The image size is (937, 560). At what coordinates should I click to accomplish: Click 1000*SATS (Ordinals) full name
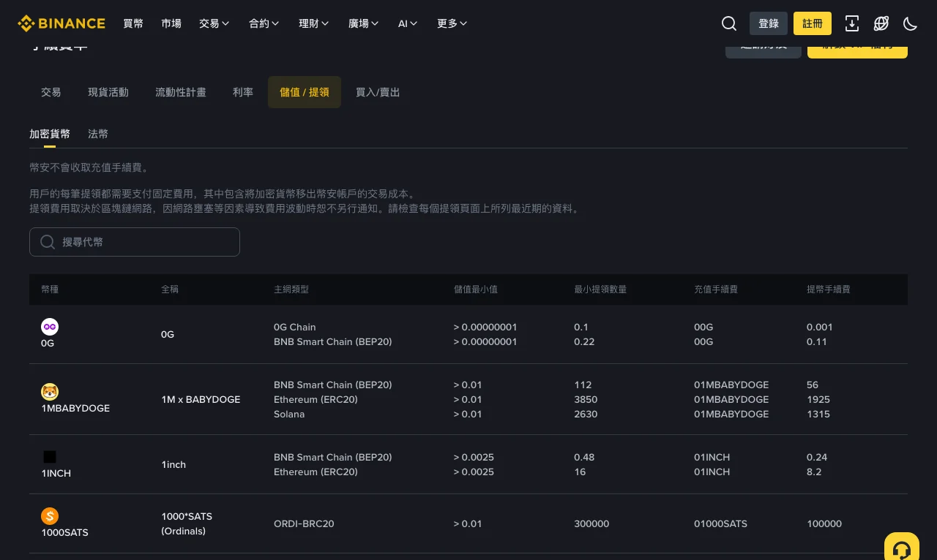point(187,523)
